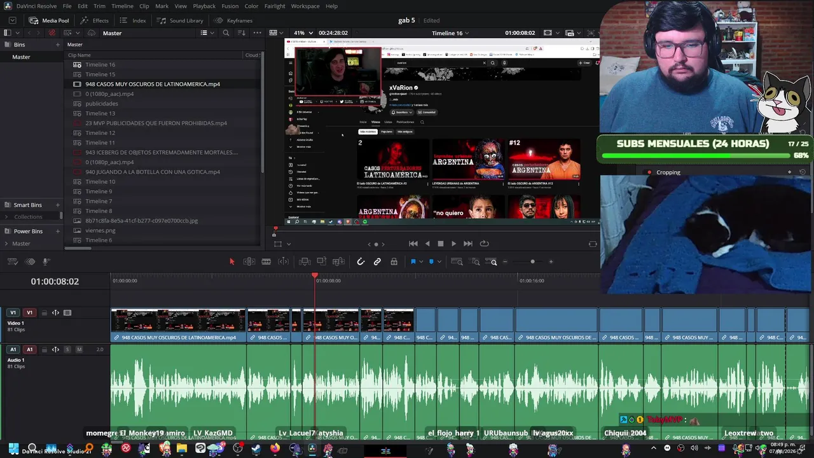Toggle lock on Video 1 track

44,313
